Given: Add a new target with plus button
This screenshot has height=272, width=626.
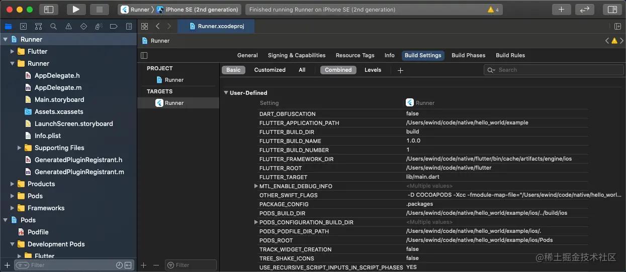Looking at the screenshot, I should point(143,265).
